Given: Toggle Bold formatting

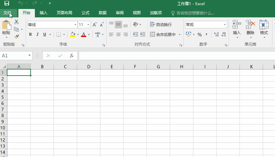Looking at the screenshot, I should [30, 34].
